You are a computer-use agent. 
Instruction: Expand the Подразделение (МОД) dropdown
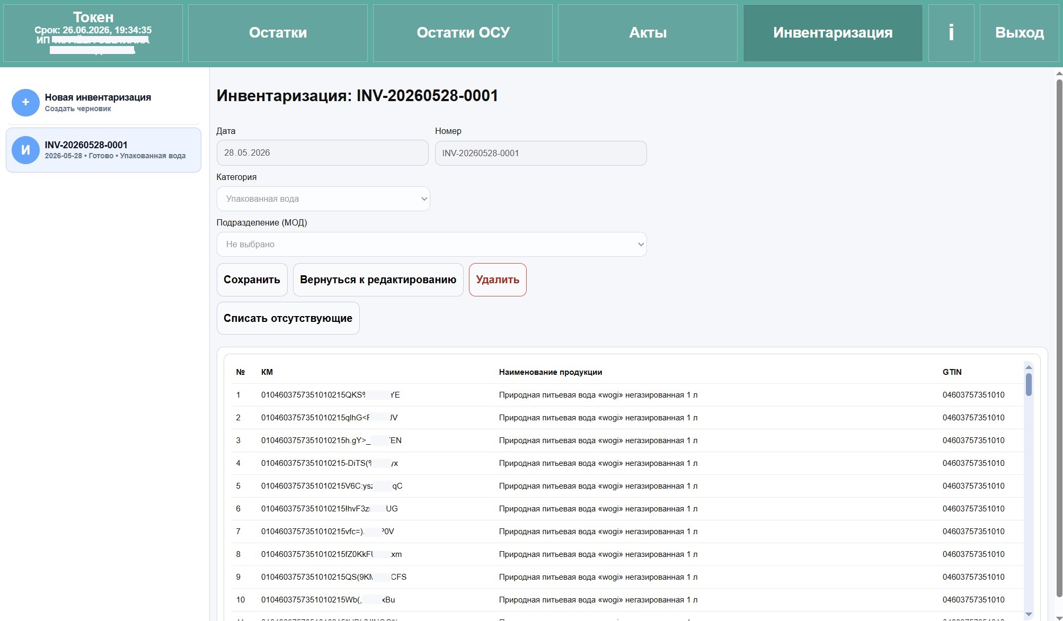tap(431, 244)
